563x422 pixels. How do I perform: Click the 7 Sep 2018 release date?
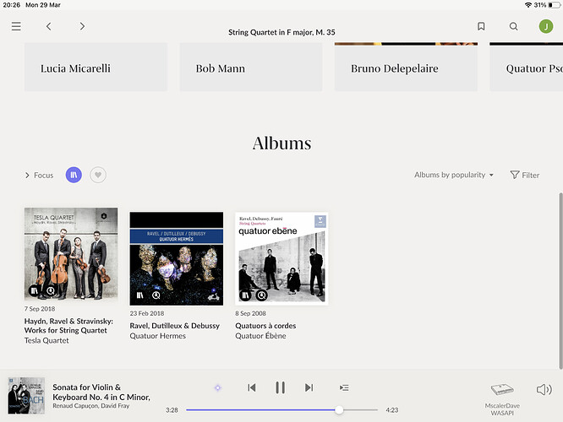[x=40, y=309]
